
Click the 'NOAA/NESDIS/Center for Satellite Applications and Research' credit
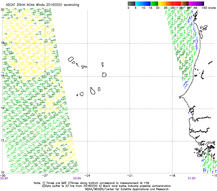[x=127, y=189]
